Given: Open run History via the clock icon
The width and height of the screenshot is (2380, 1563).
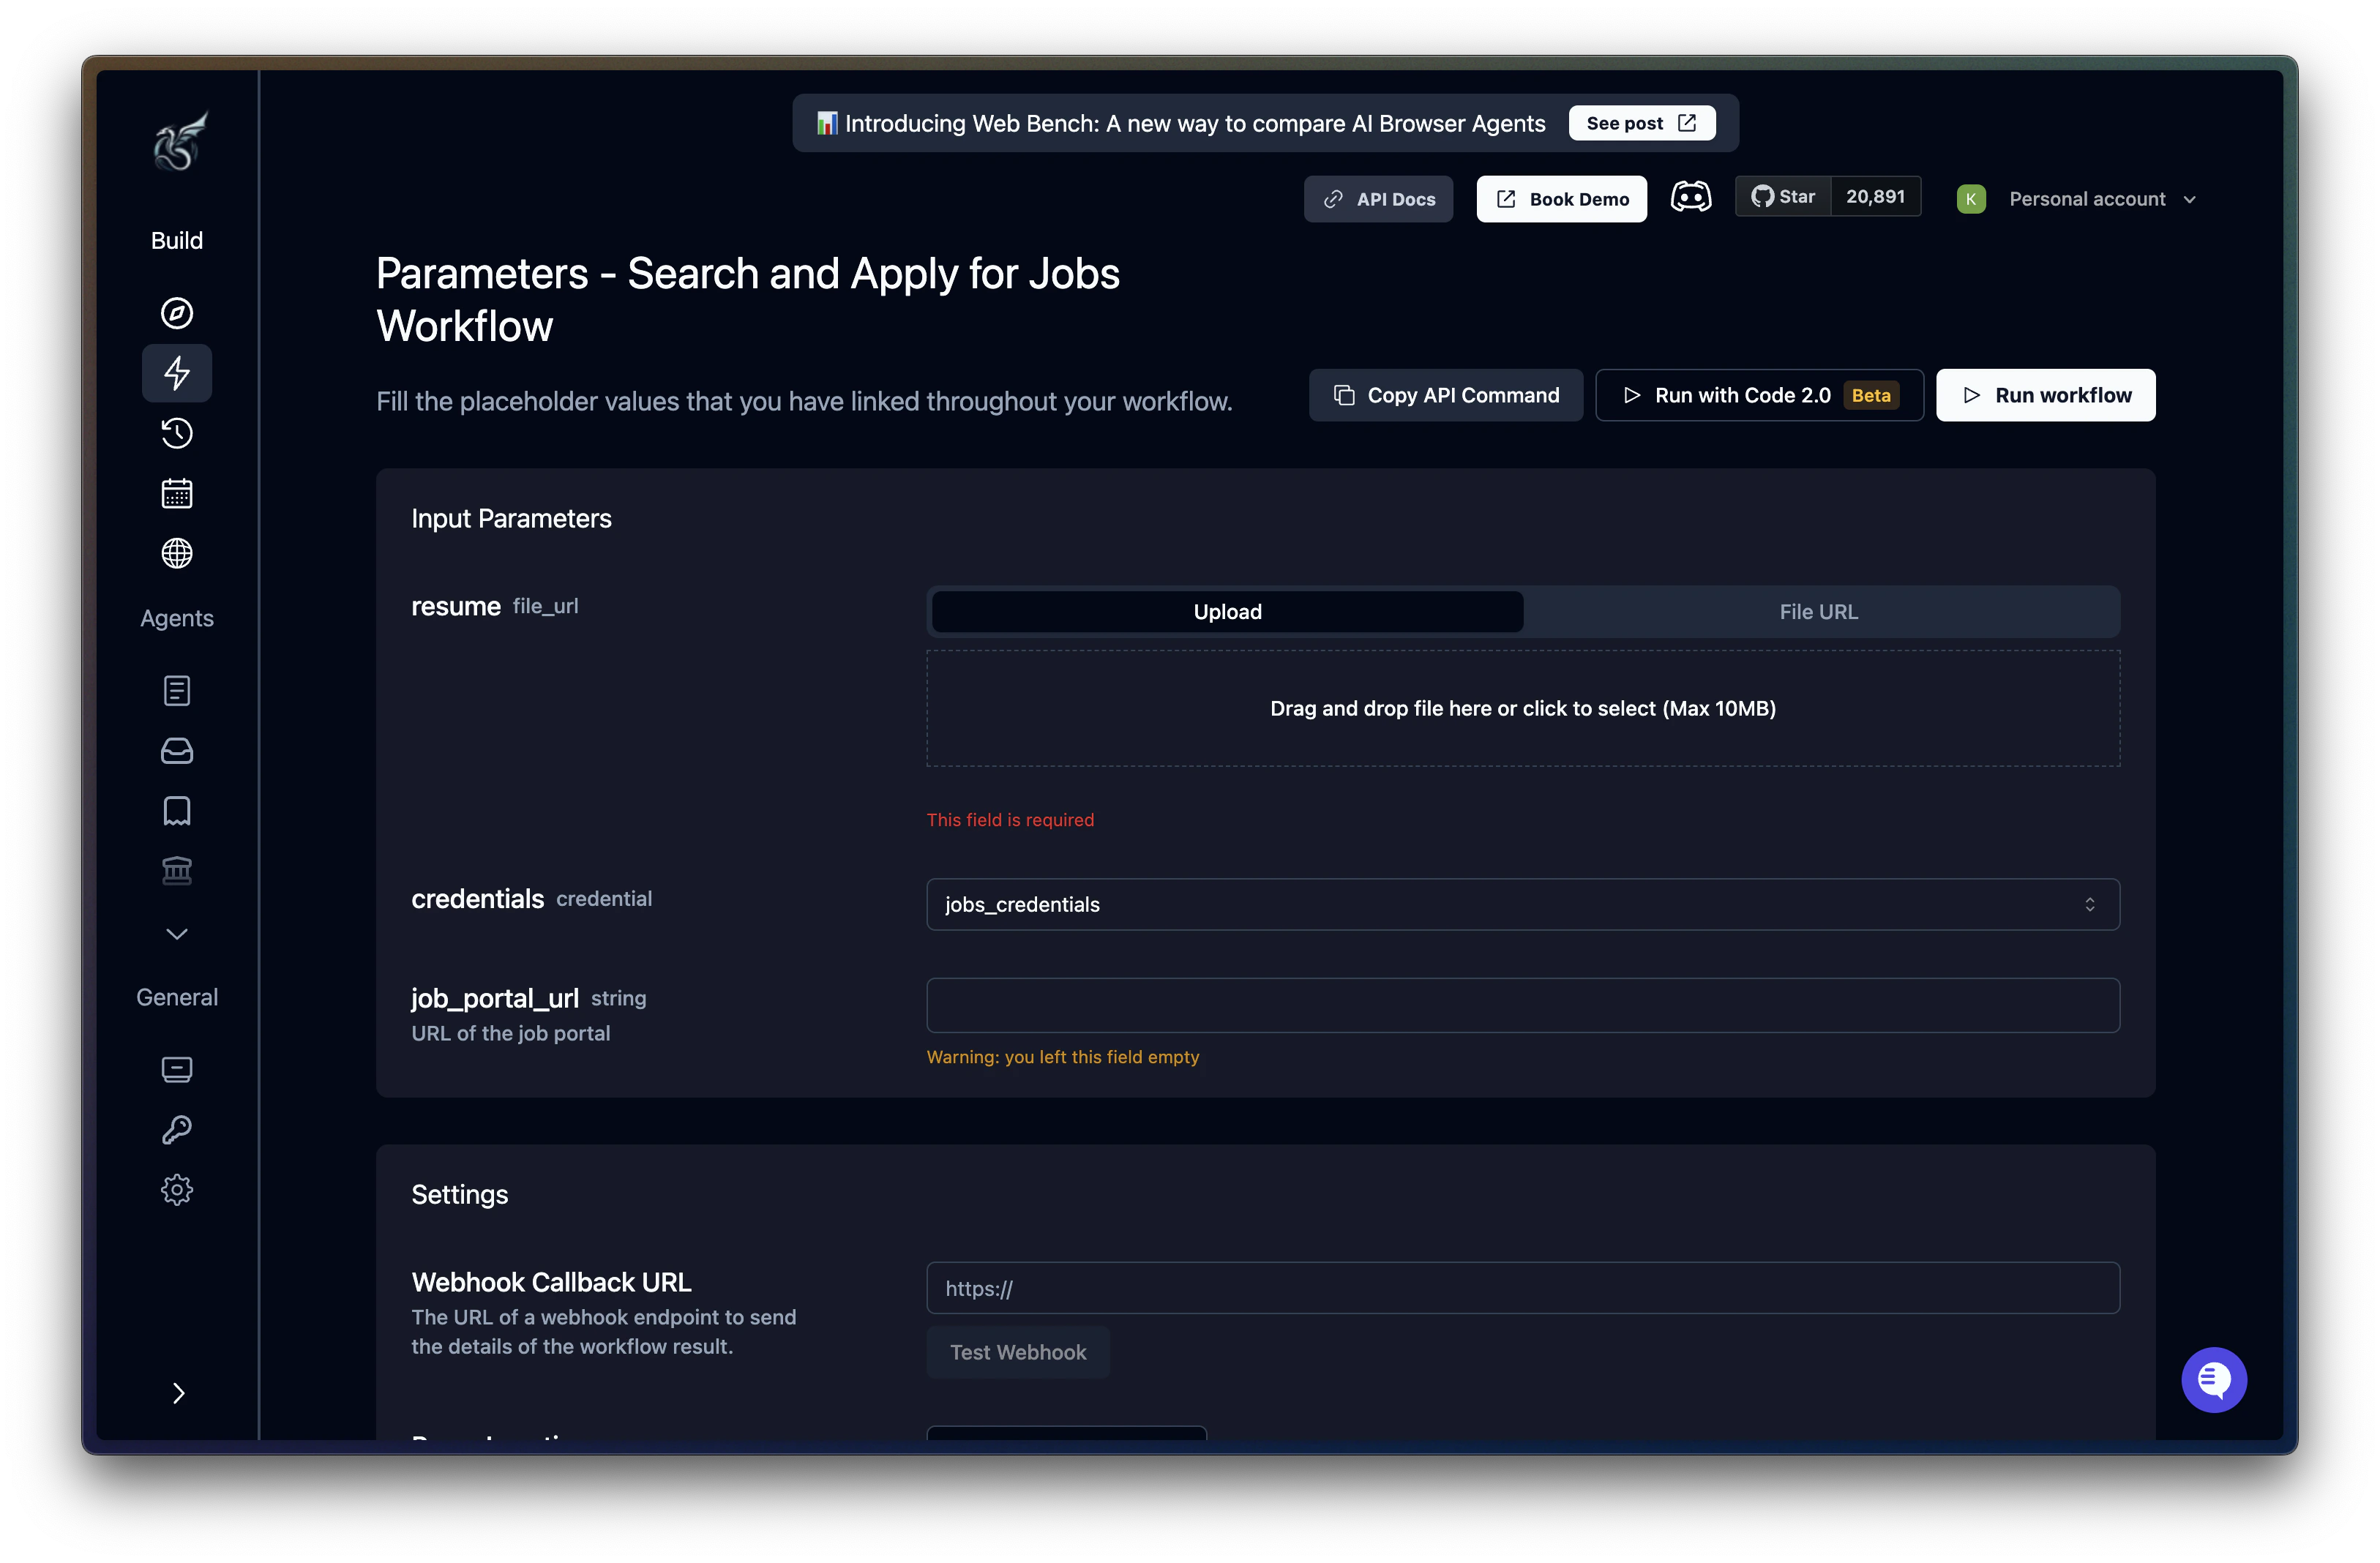Looking at the screenshot, I should coord(177,433).
